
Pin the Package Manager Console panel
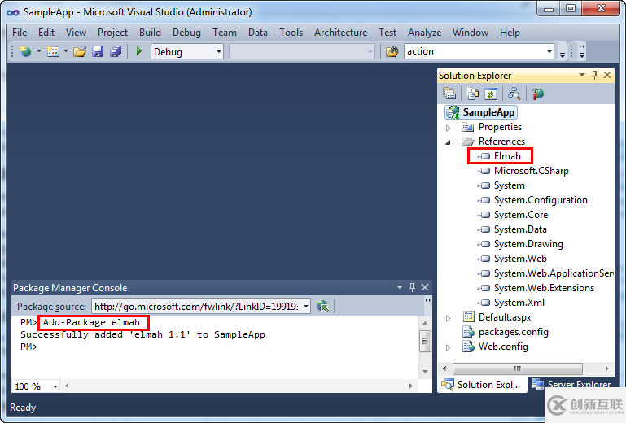tap(412, 287)
